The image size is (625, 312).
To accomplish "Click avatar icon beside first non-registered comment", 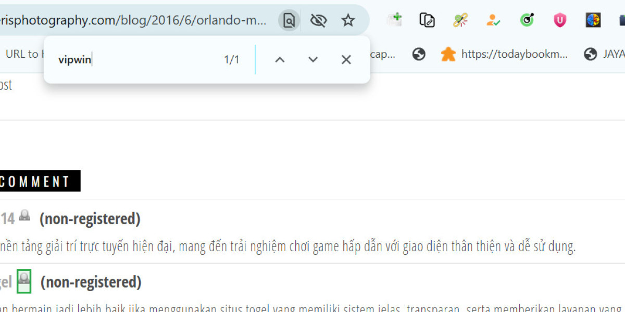I will point(24,215).
